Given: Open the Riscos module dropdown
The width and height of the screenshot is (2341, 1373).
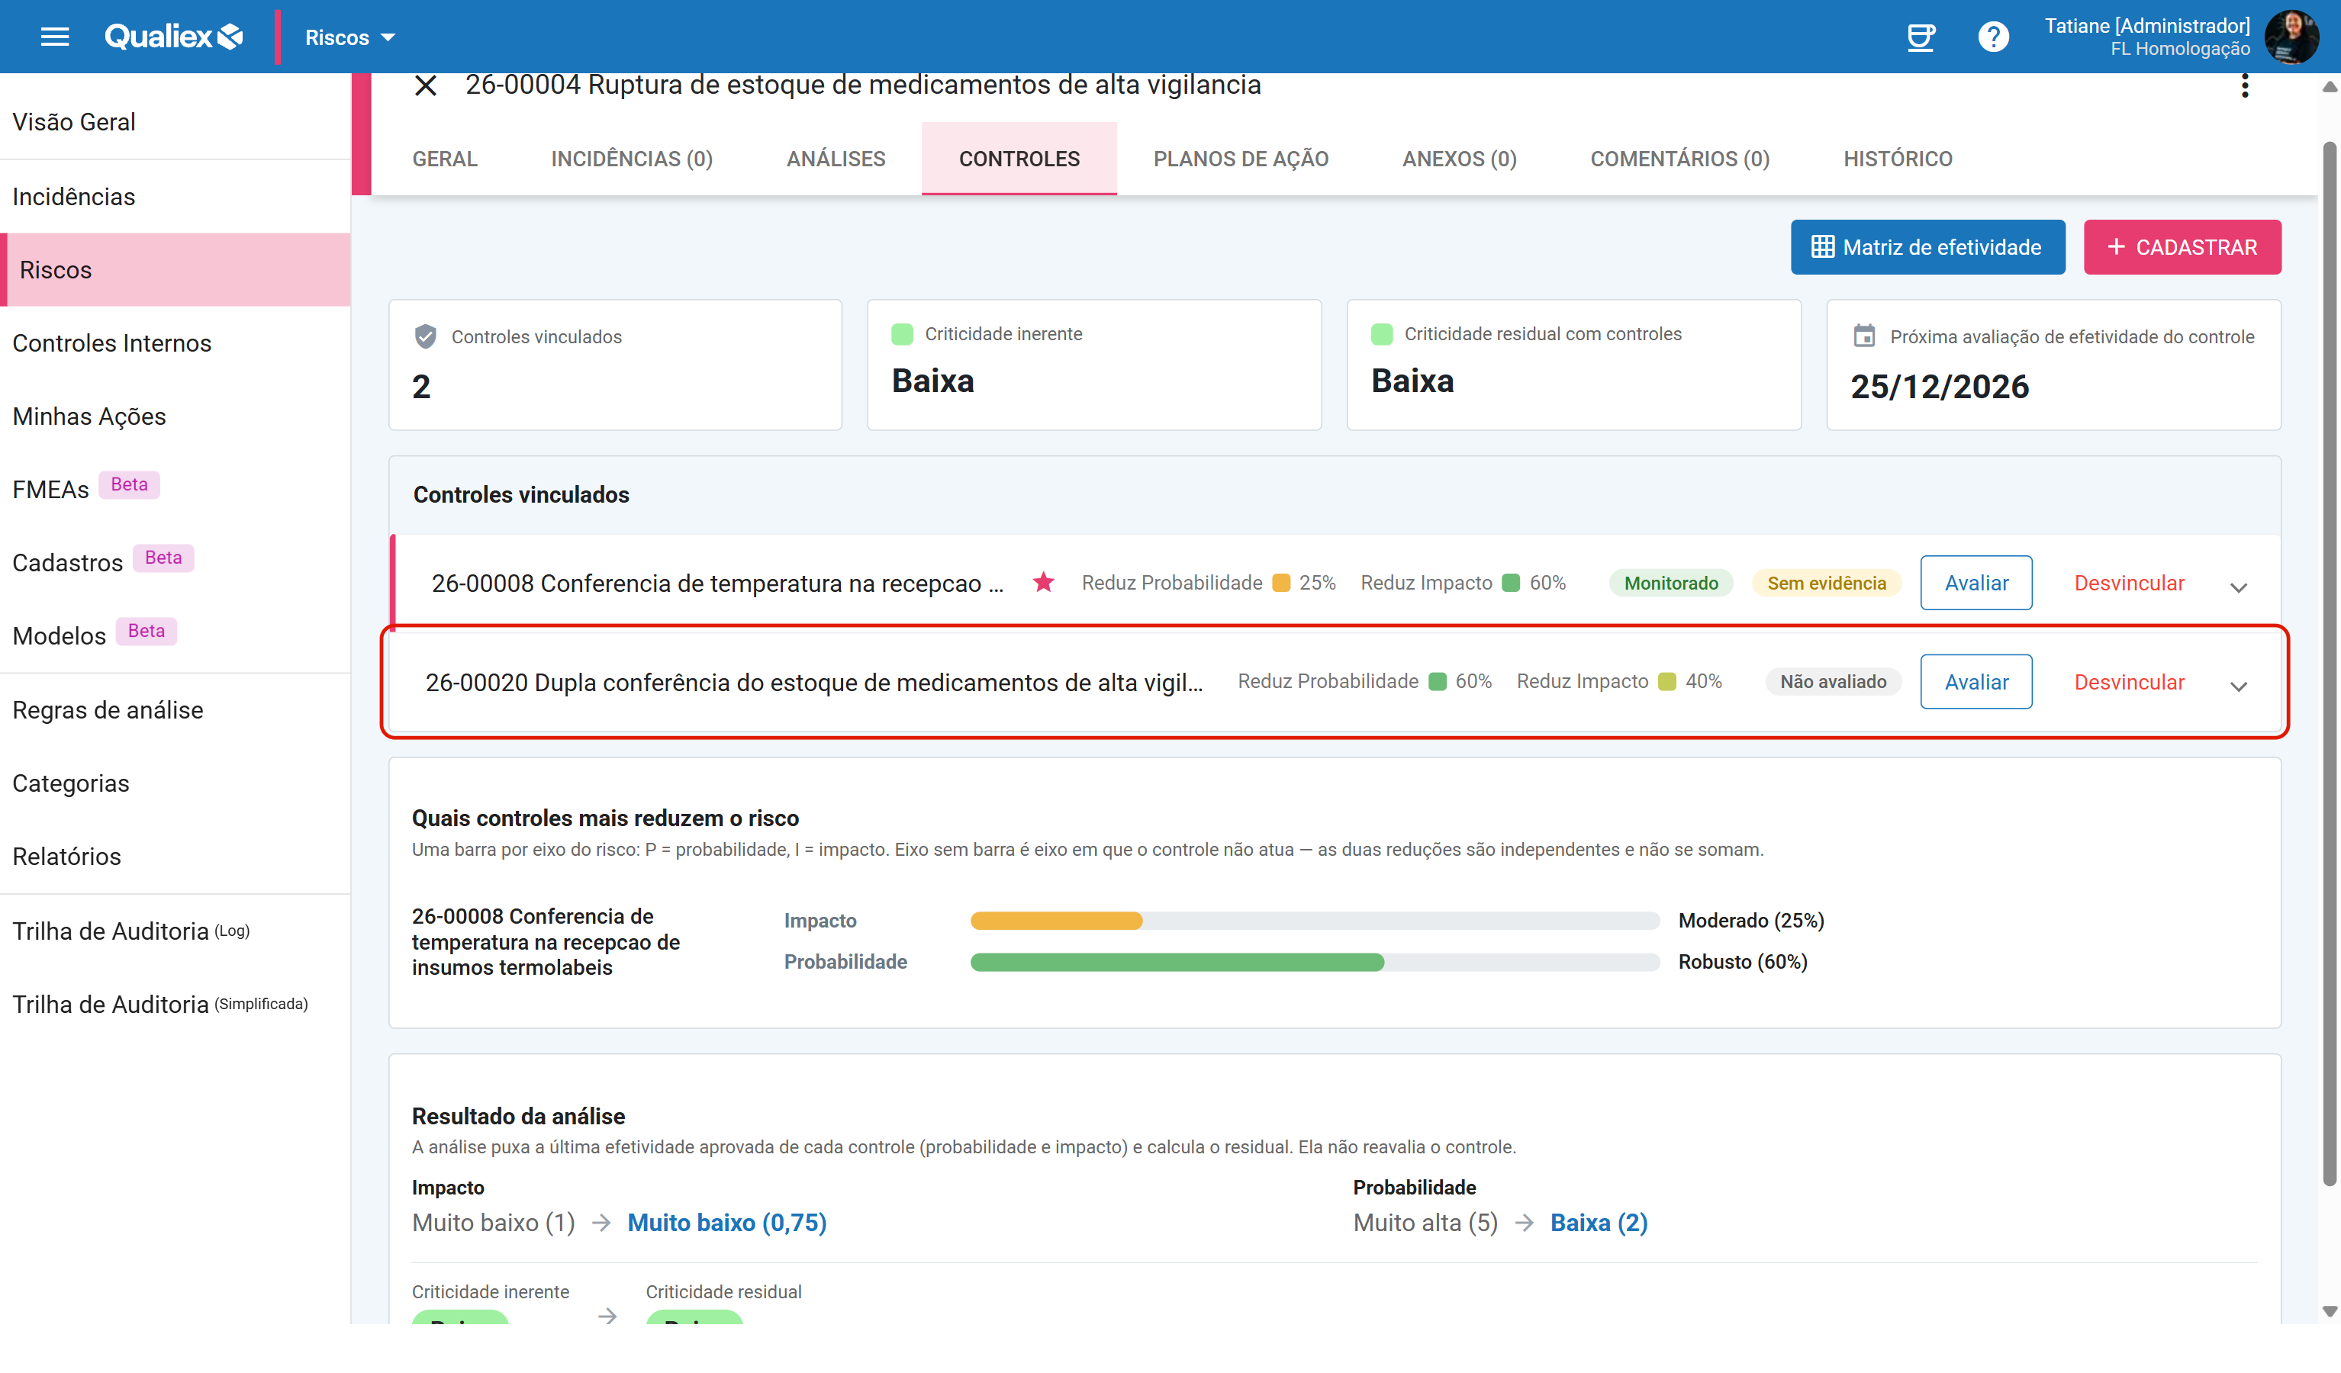Looking at the screenshot, I should click(350, 37).
